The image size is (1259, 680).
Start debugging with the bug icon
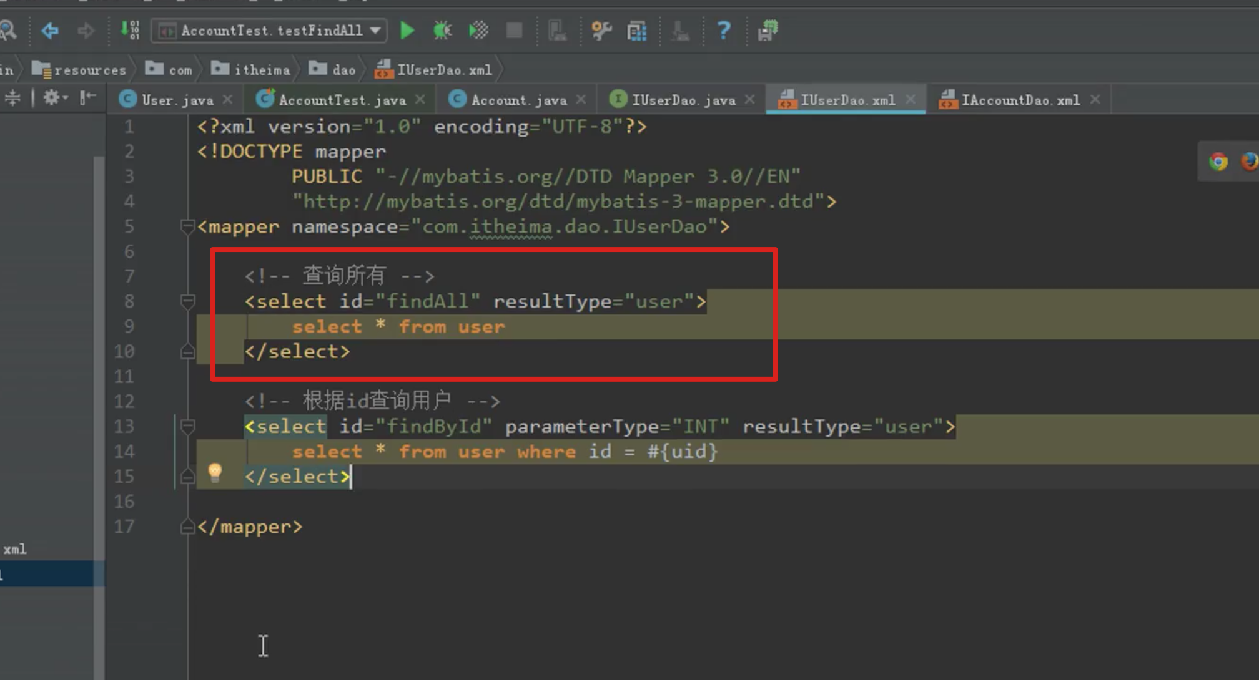pyautogui.click(x=442, y=30)
